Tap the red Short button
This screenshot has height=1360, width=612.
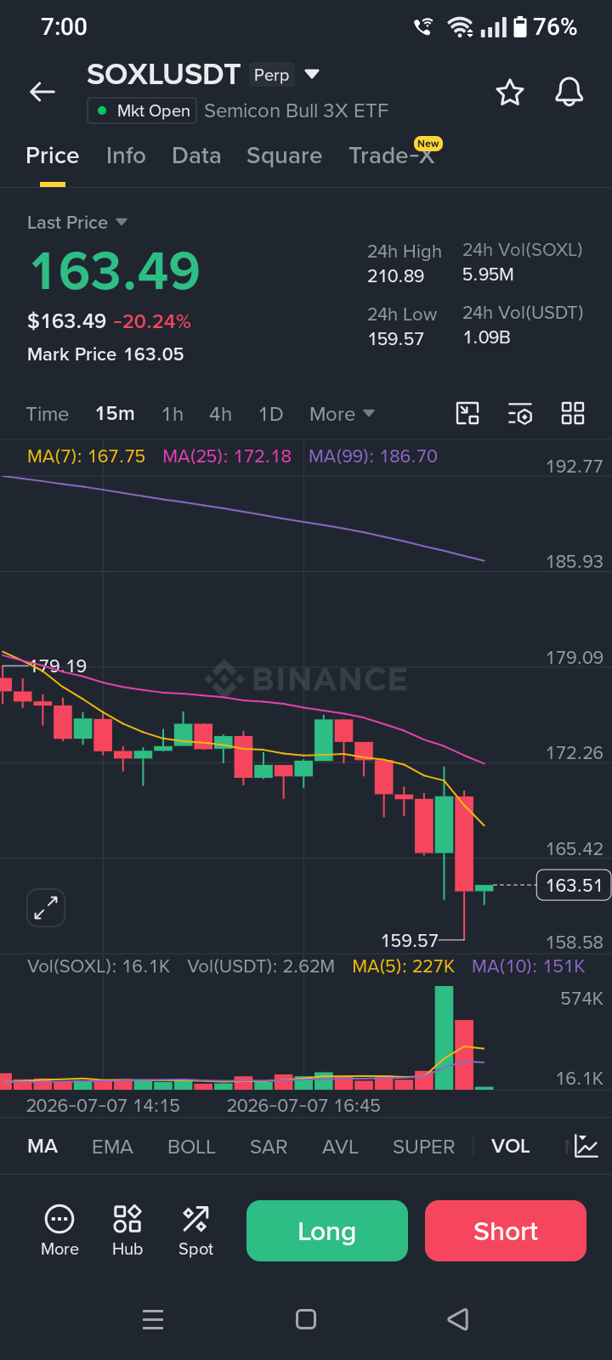[506, 1231]
